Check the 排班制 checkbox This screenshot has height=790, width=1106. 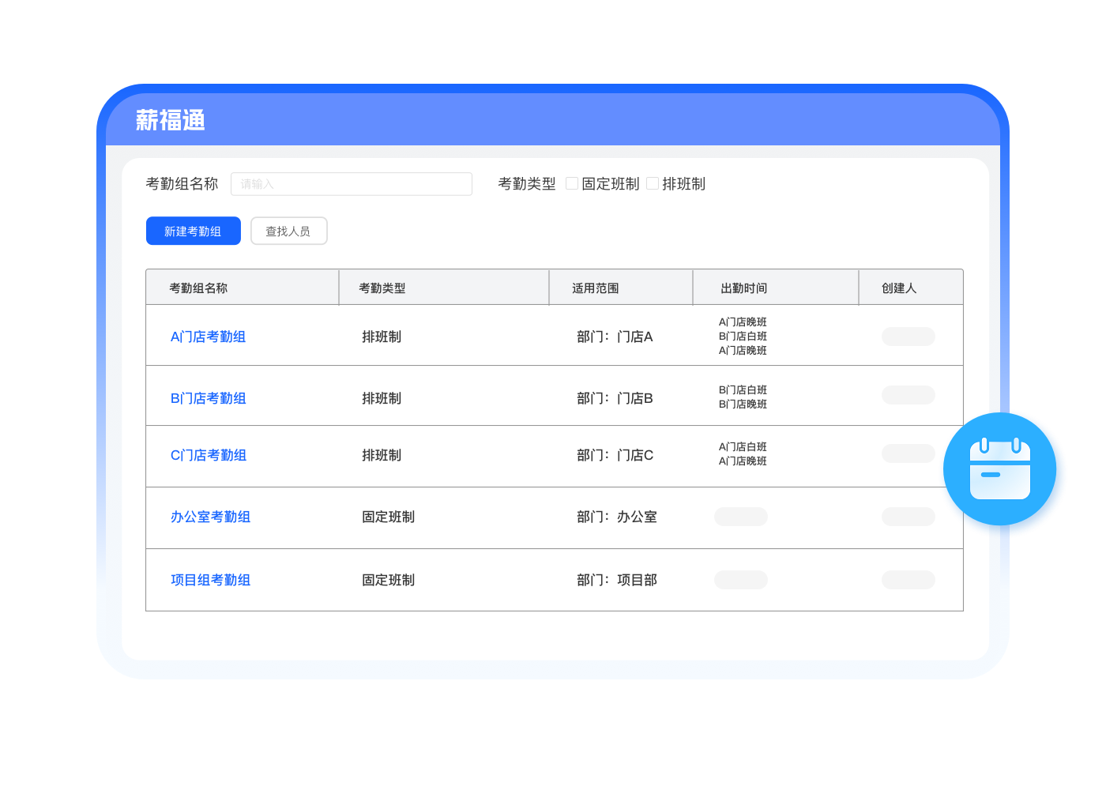[653, 183]
